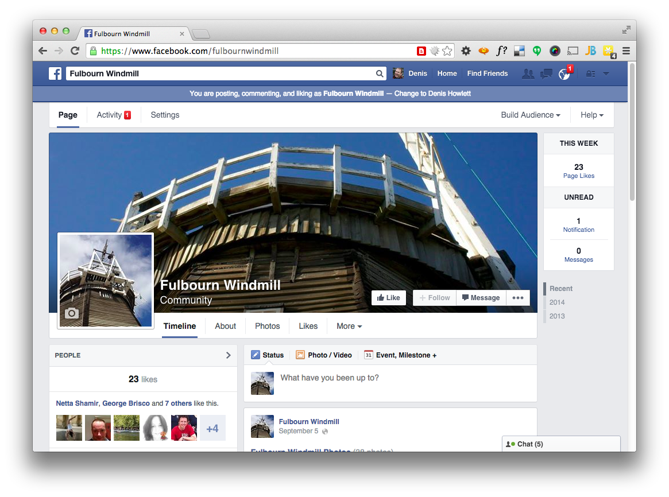This screenshot has height=497, width=669.
Task: Click the Message button
Action: point(481,298)
